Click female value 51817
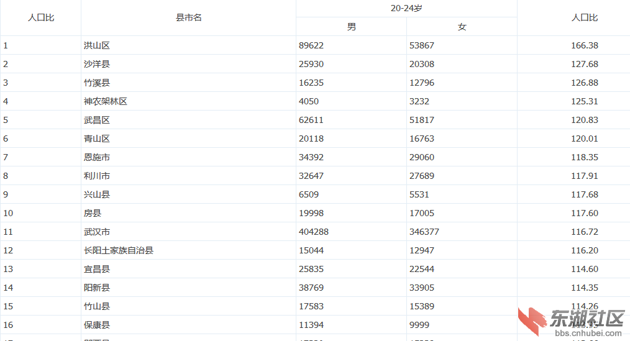Screen dimensions: 630x341 [x=421, y=120]
